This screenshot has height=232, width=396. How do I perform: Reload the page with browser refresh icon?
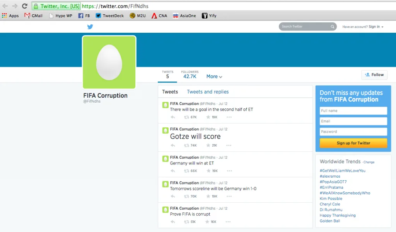coord(24,6)
